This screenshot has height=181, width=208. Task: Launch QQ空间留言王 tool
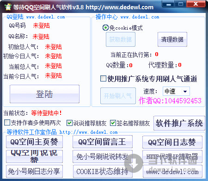[x=103, y=142]
